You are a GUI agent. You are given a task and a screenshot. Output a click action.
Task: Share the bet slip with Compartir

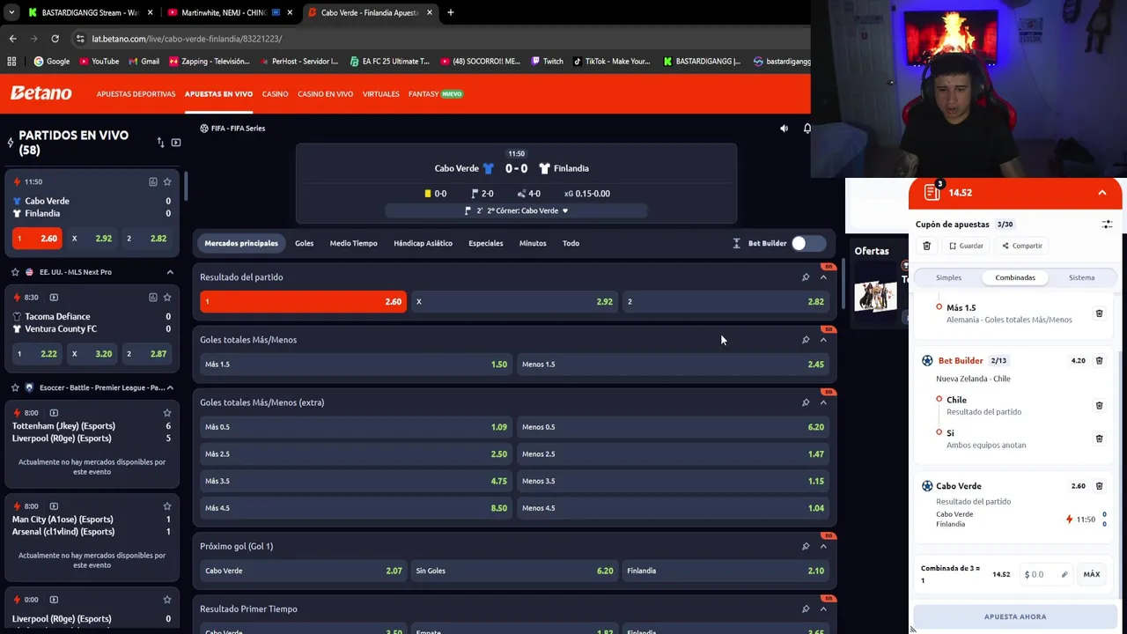pos(1021,246)
